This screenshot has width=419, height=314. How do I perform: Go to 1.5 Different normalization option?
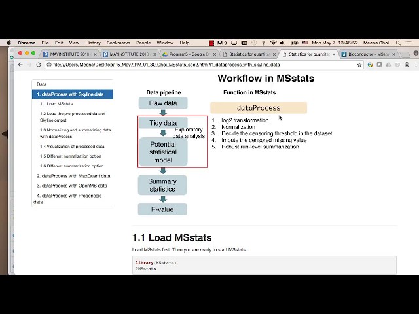click(x=71, y=156)
